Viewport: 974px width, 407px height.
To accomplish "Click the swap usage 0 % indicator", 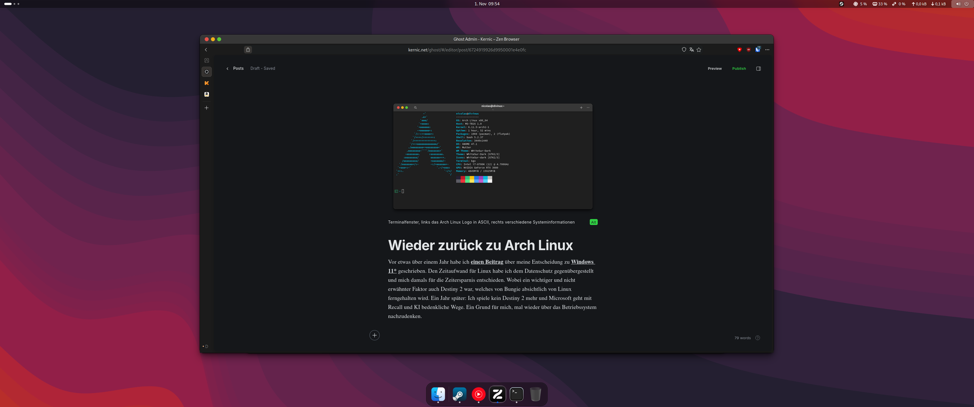I will pos(899,4).
